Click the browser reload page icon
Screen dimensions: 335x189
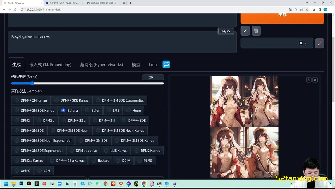tap(15, 9)
